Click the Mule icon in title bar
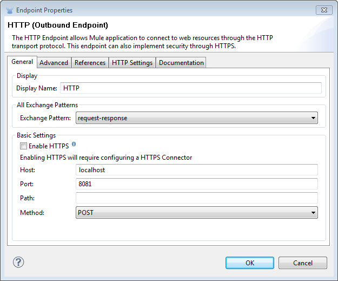 pyautogui.click(x=10, y=10)
